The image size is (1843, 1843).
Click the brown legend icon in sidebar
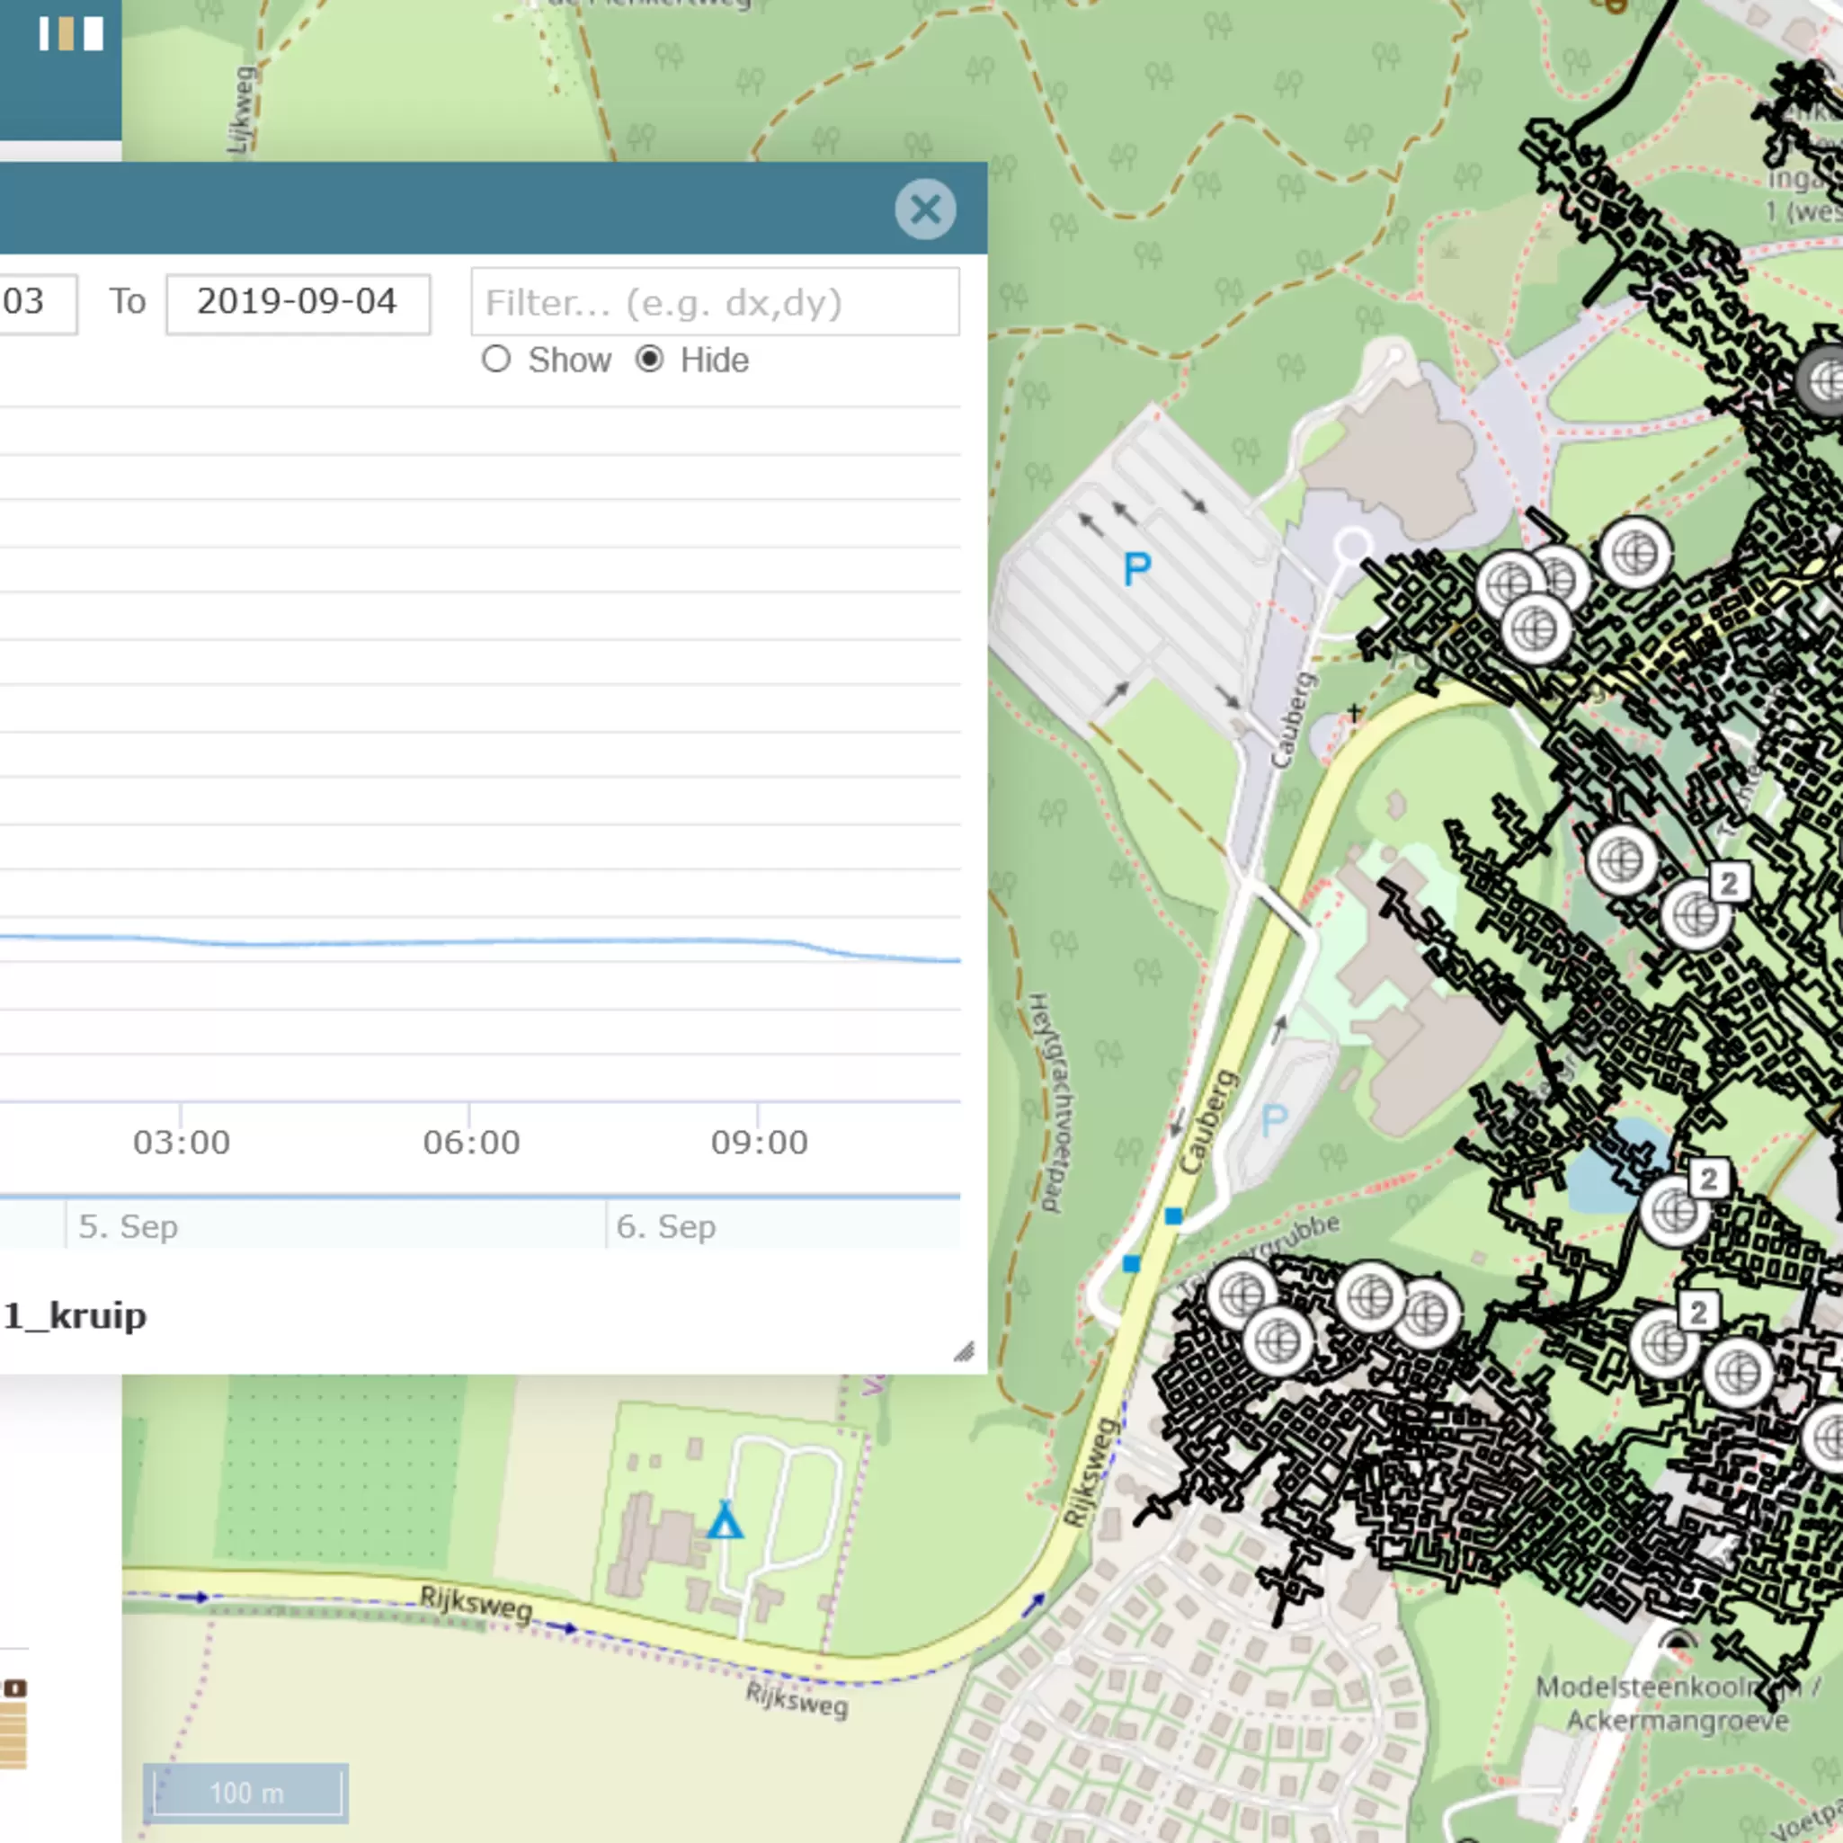(x=15, y=1688)
